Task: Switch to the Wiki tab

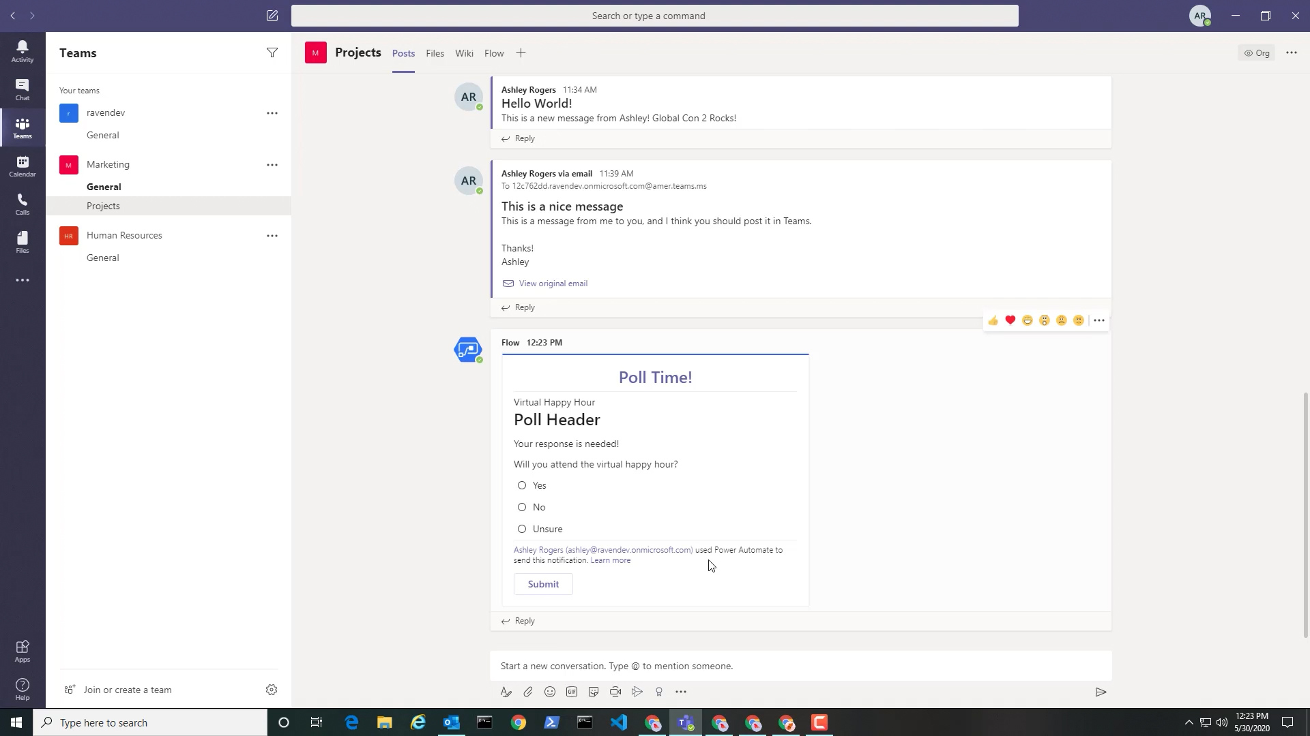Action: [x=464, y=53]
